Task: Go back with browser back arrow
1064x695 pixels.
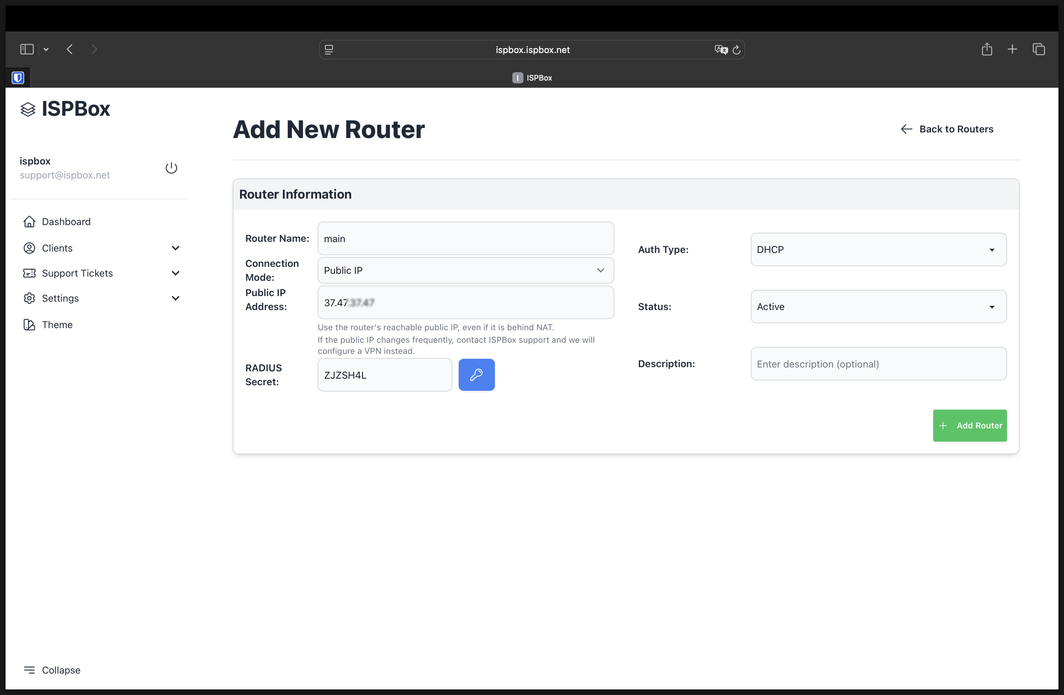Action: [x=70, y=49]
